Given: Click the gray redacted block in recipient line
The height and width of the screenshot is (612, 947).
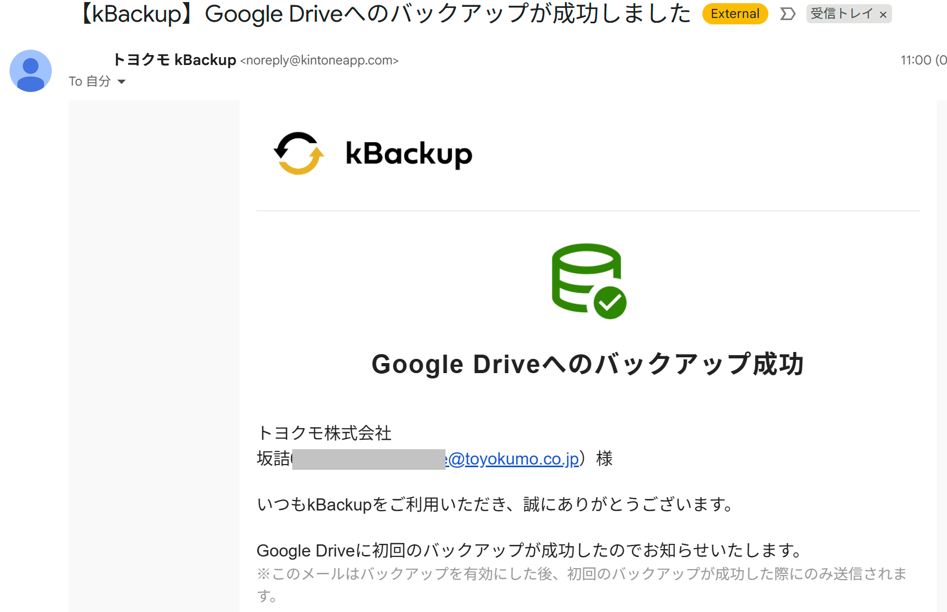Looking at the screenshot, I should (x=368, y=459).
